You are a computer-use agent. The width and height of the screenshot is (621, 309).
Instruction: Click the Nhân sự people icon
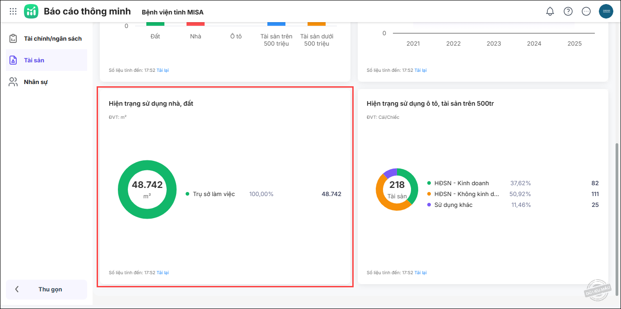pos(14,82)
